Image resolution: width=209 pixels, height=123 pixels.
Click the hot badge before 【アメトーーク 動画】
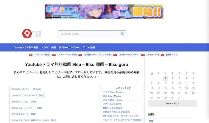pos(54,55)
